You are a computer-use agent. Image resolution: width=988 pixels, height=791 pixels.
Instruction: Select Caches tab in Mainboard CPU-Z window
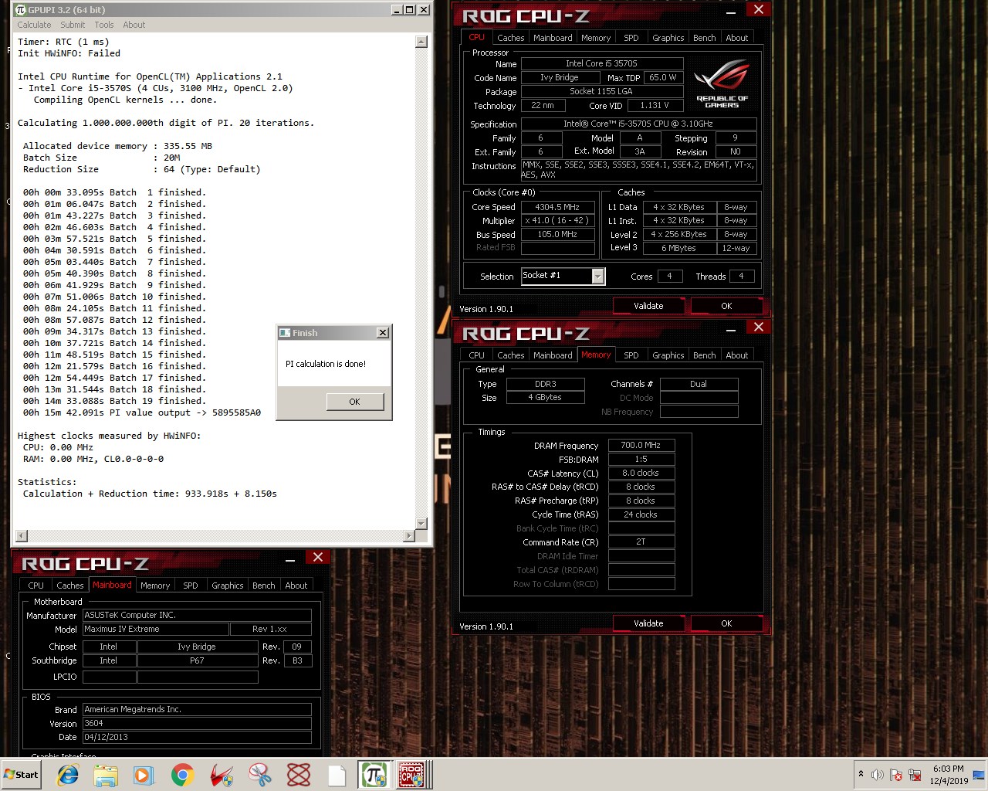69,586
